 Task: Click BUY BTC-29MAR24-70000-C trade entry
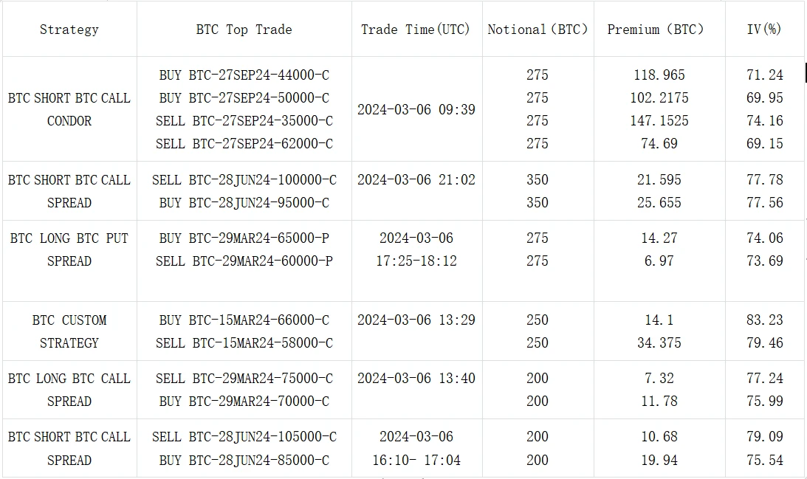pos(244,402)
